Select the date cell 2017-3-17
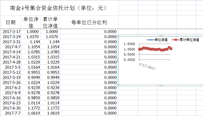 (x=12, y=31)
